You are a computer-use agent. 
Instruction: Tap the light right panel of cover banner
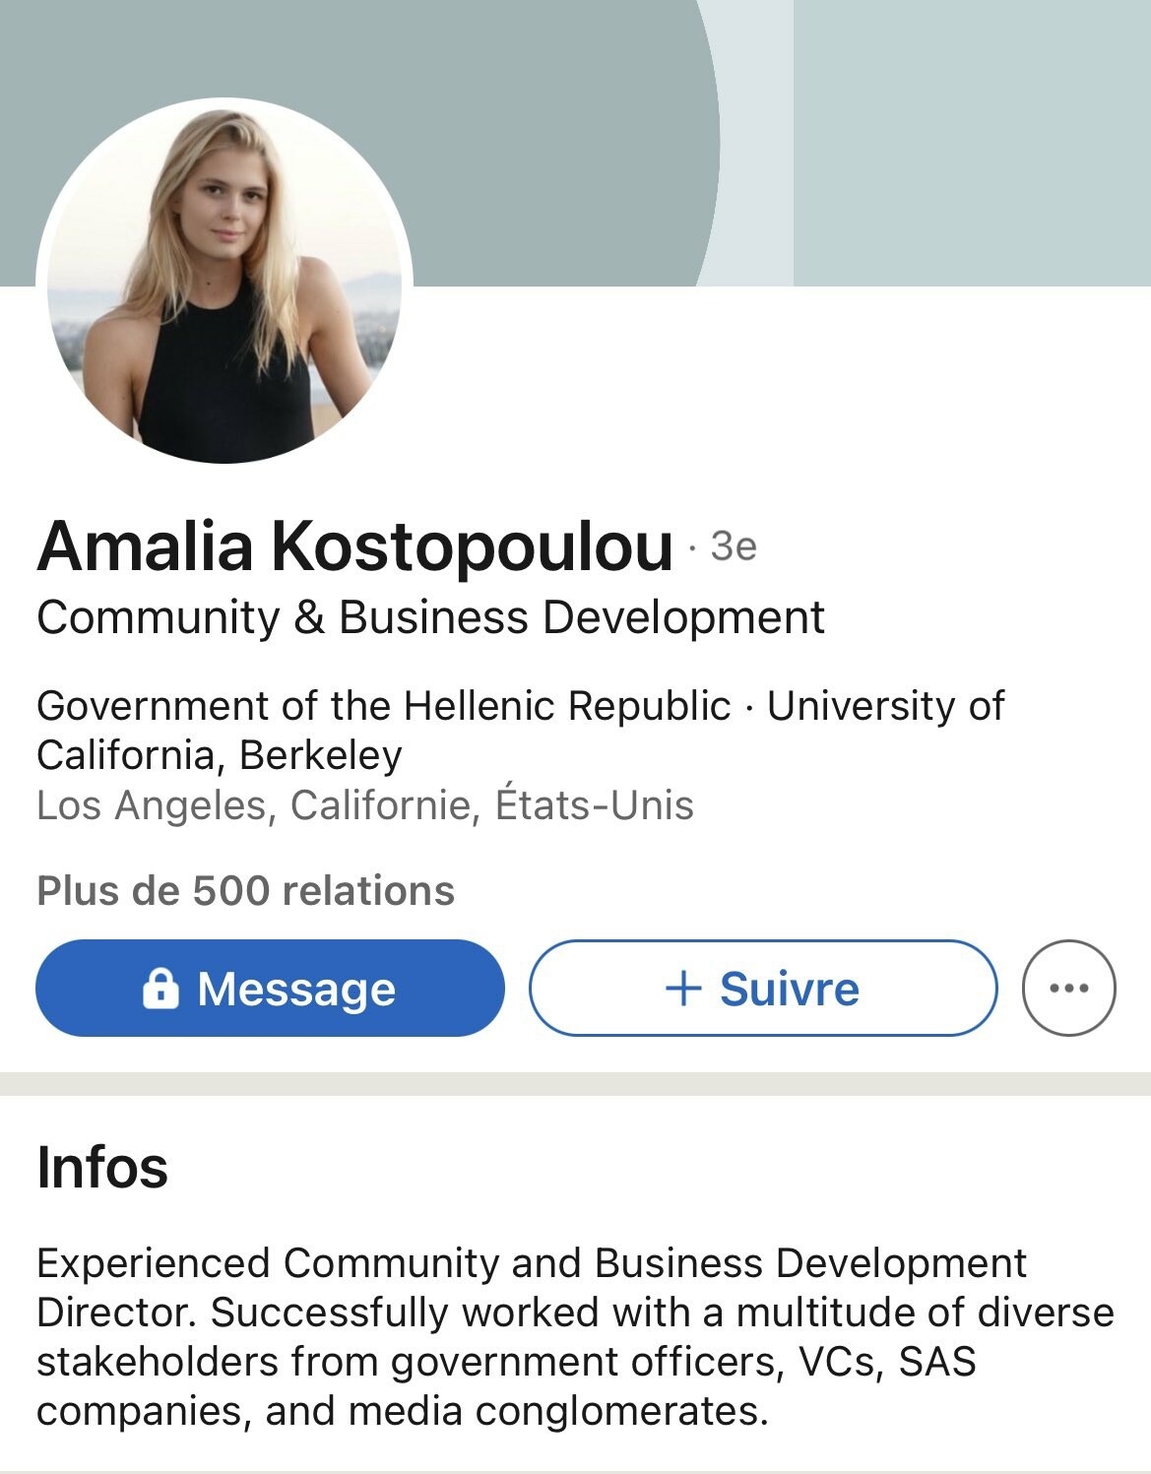972,143
